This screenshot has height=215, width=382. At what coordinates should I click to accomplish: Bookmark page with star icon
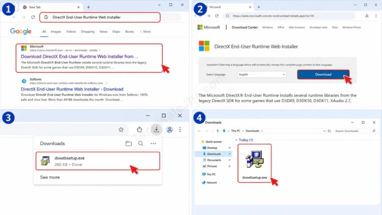point(121,130)
